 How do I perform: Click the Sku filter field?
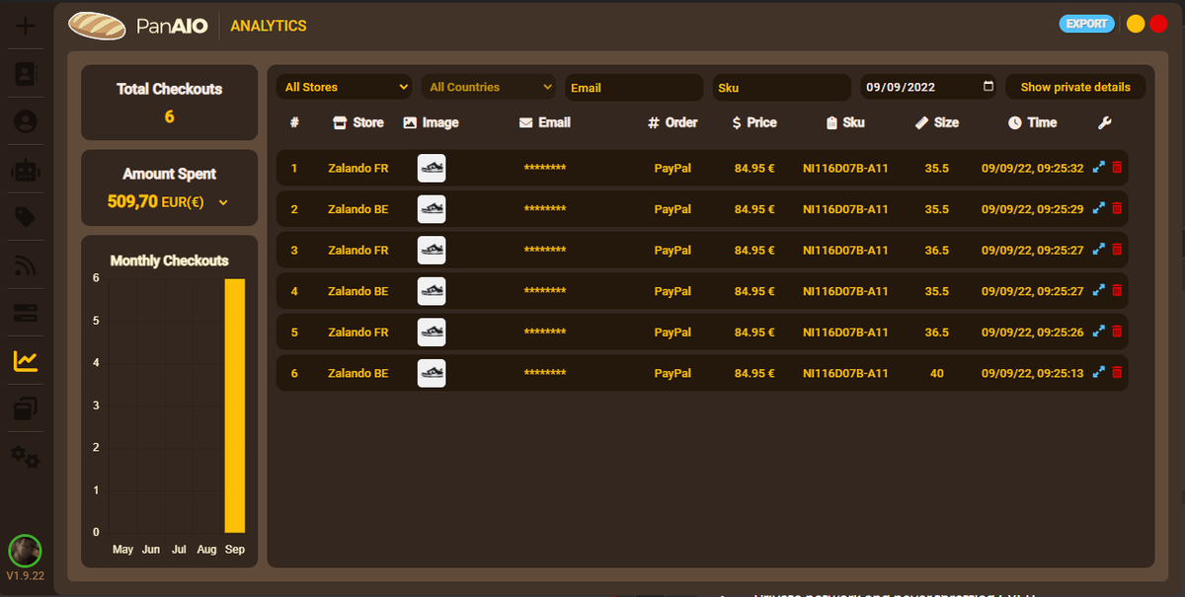pos(781,87)
